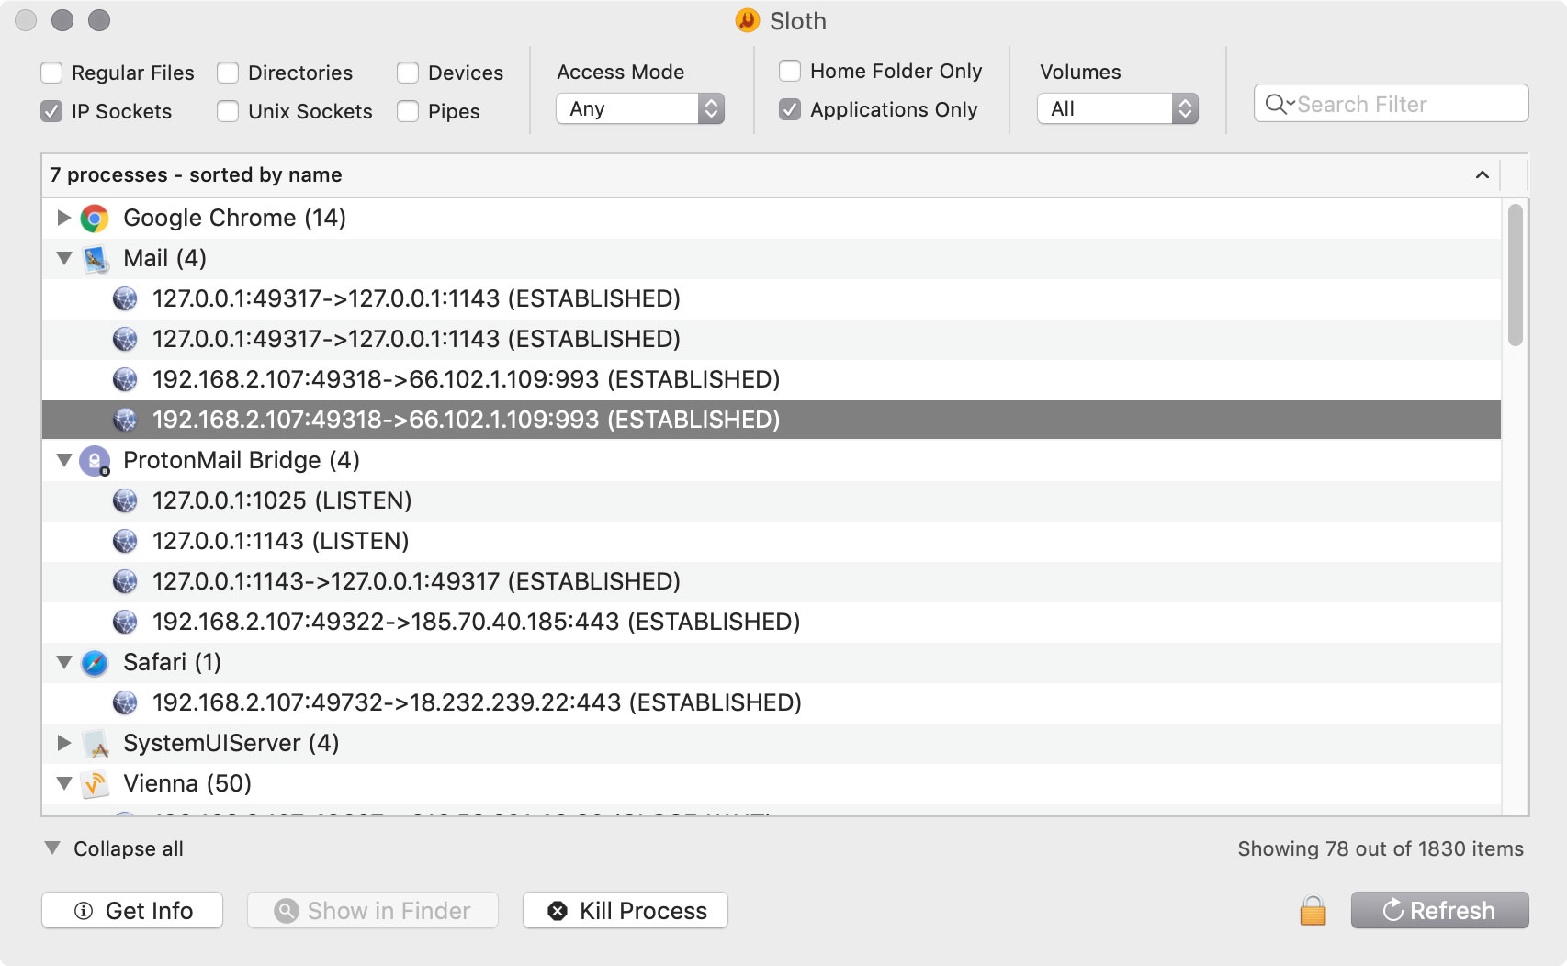1567x966 pixels.
Task: Click the Google Chrome app icon
Action: [x=95, y=219]
